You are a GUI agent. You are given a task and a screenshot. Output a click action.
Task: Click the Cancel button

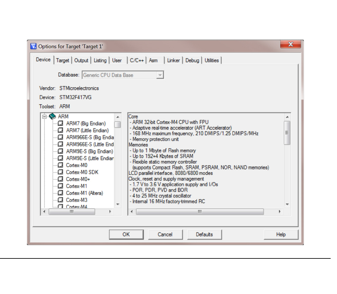[x=165, y=234]
